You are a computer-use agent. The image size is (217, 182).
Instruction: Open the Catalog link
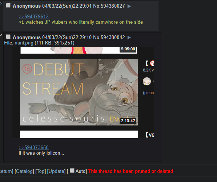pyautogui.click(x=24, y=171)
